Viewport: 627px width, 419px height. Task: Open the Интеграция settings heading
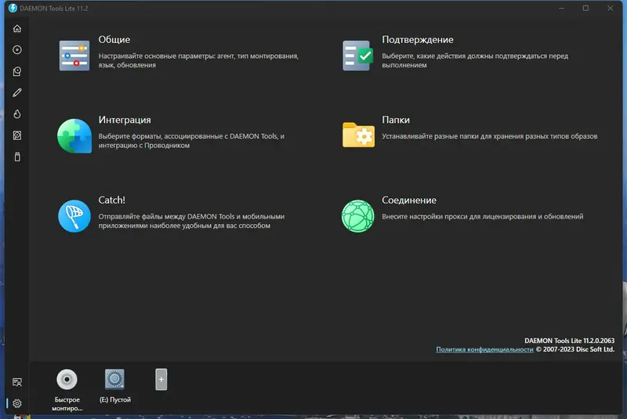click(125, 120)
